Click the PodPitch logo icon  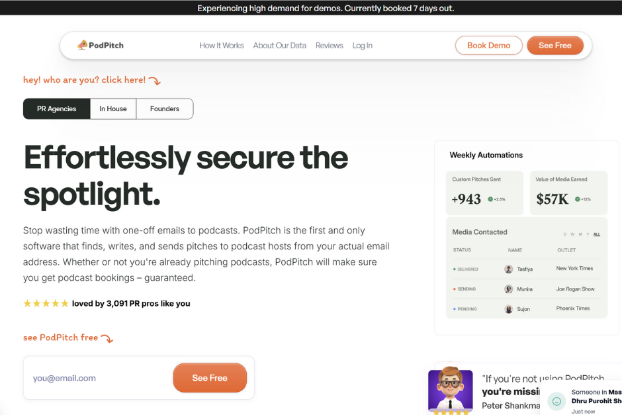(x=84, y=45)
